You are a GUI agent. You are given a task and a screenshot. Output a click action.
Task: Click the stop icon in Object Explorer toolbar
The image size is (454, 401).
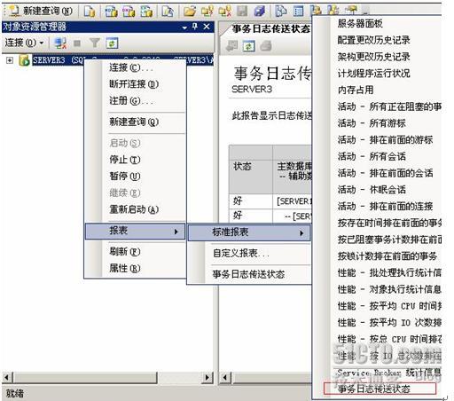tap(77, 43)
